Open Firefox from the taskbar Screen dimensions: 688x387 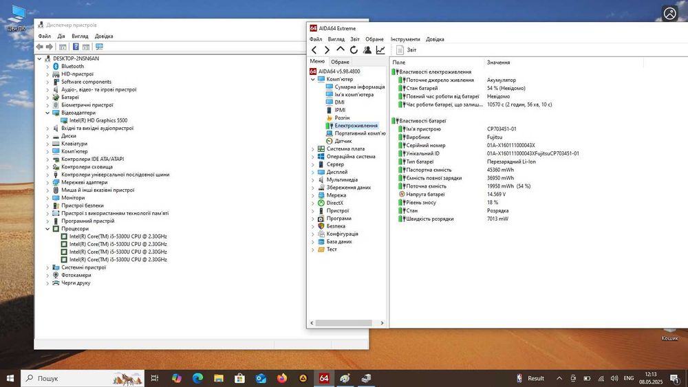[x=281, y=378]
